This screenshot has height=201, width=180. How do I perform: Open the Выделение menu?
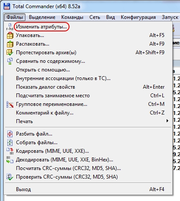click(x=42, y=17)
